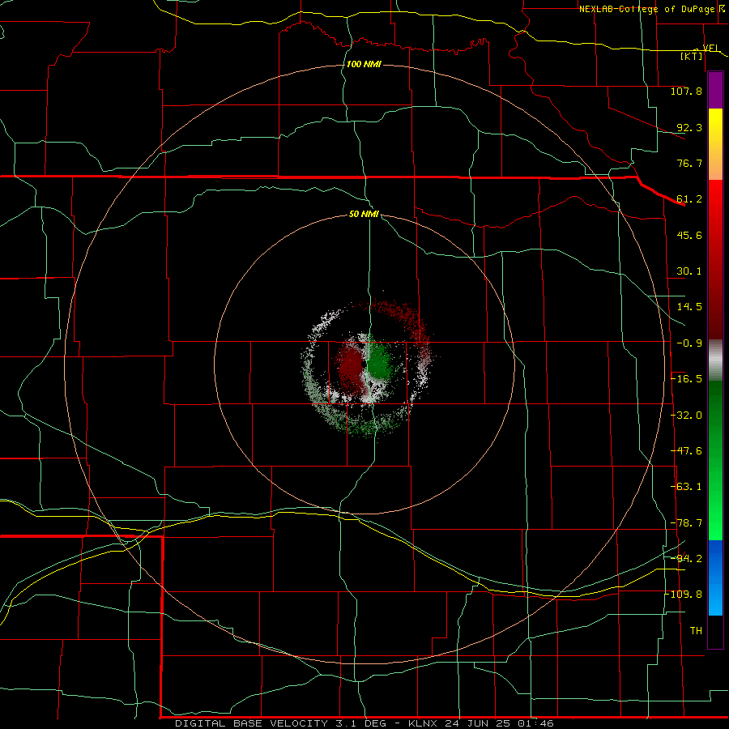The width and height of the screenshot is (729, 729).
Task: Click the -47.6 velocity scale value
Action: coord(686,451)
